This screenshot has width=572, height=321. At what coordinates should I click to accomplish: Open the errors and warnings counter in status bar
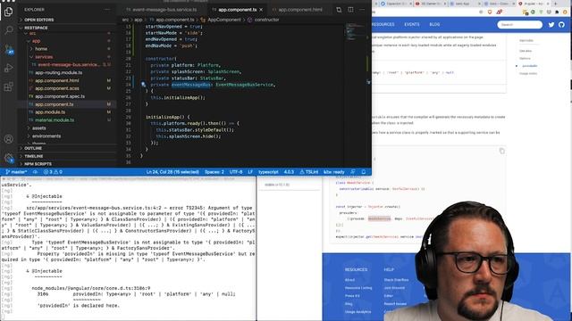click(53, 172)
